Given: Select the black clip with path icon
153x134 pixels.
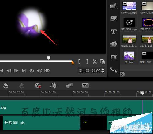Looking at the screenshot, I should (x=94, y=123).
